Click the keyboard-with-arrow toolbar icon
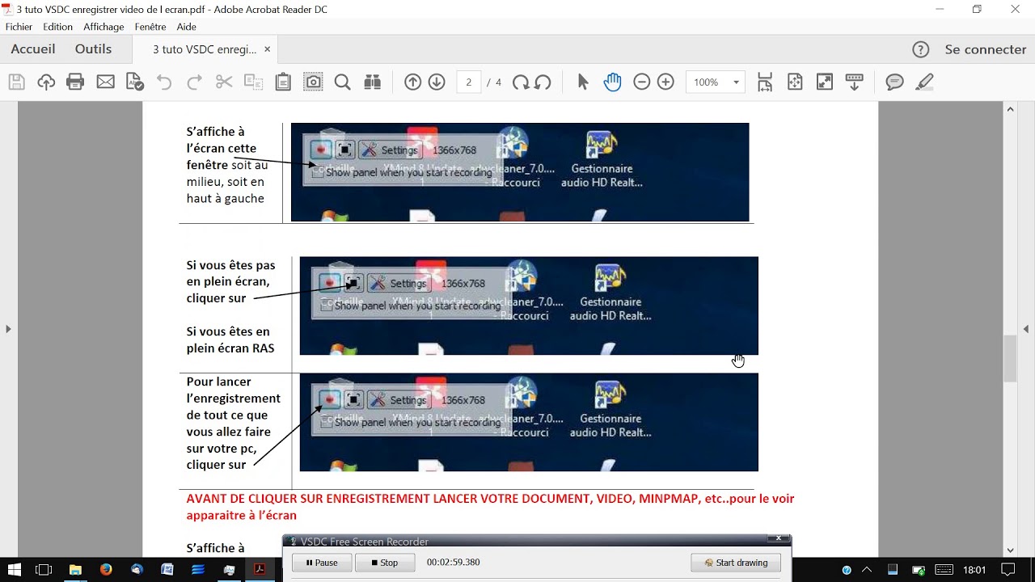 [x=854, y=82]
